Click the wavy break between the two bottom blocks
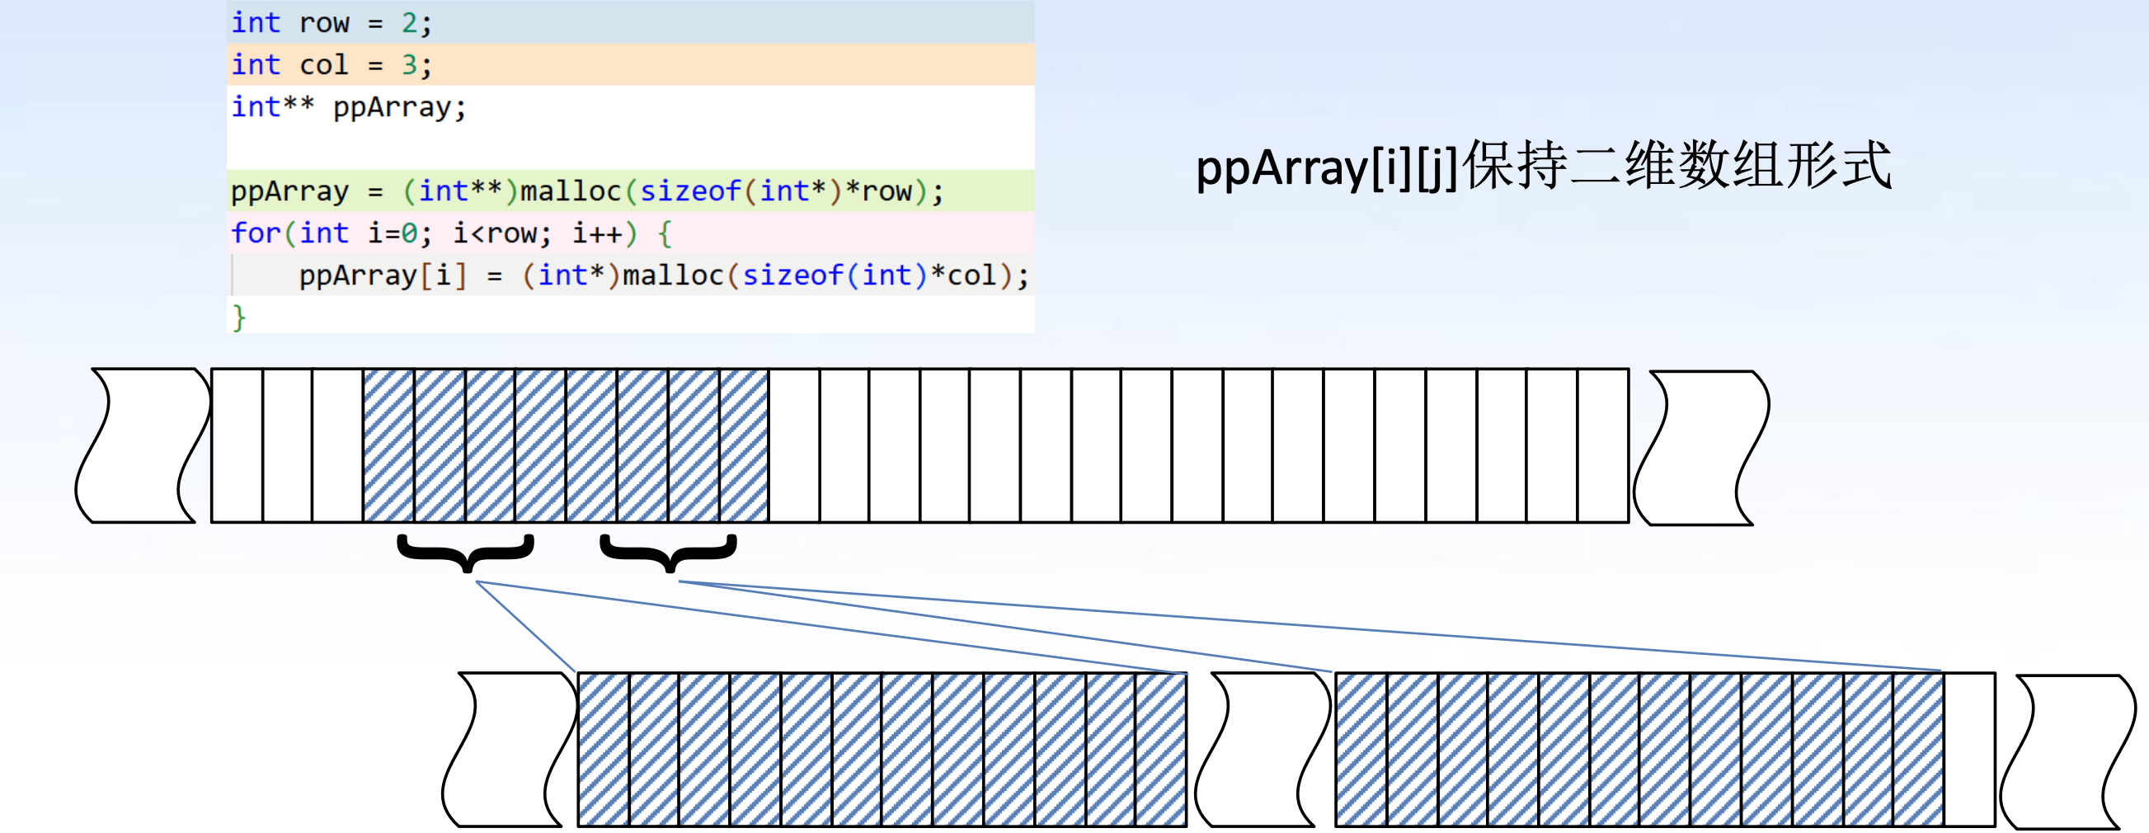The width and height of the screenshot is (2149, 833). click(x=1262, y=750)
